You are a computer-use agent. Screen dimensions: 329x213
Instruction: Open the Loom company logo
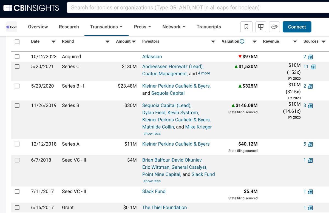12,27
